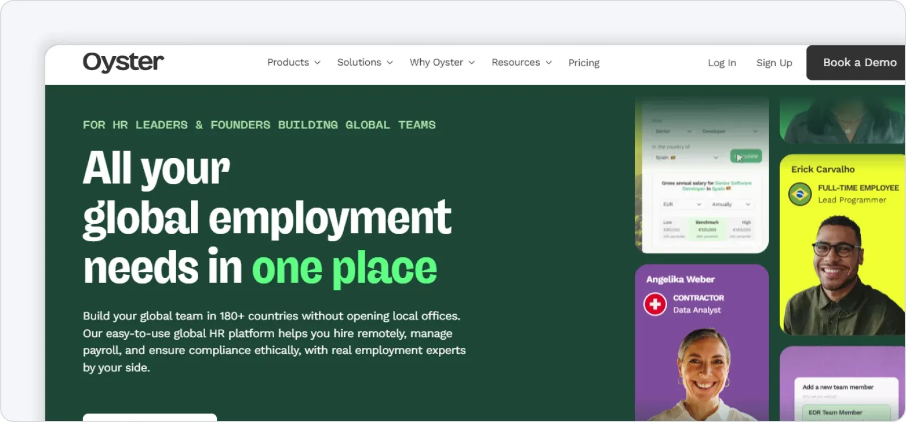Image resolution: width=906 pixels, height=422 pixels.
Task: Open the Senior level dropdown
Action: click(673, 131)
